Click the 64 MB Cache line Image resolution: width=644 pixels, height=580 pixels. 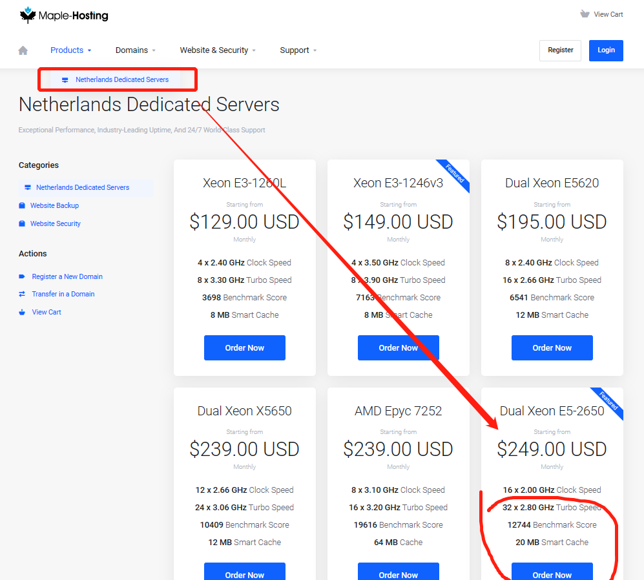[x=398, y=542]
